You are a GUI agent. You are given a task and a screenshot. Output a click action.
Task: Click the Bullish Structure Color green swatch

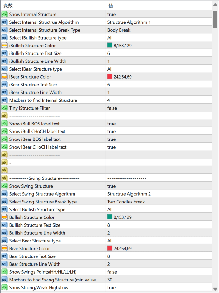(x=110, y=217)
